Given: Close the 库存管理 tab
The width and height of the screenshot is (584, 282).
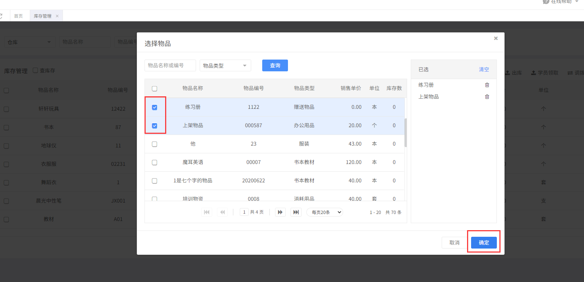Looking at the screenshot, I should pos(57,16).
